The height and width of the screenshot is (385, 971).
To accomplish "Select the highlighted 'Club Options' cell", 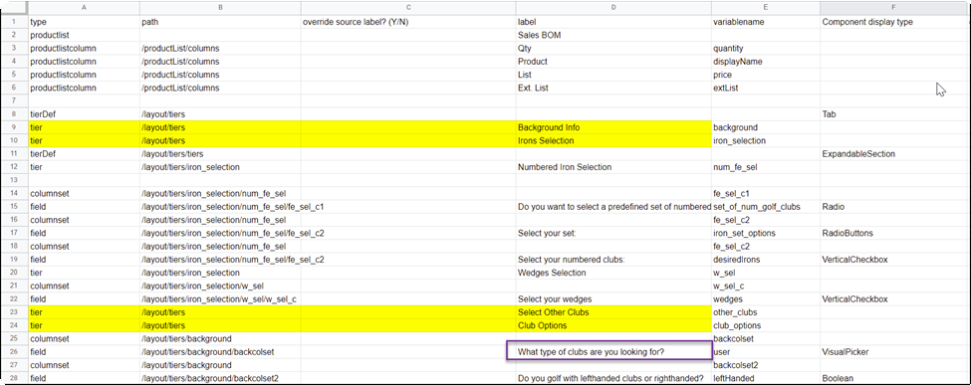I will tap(613, 325).
